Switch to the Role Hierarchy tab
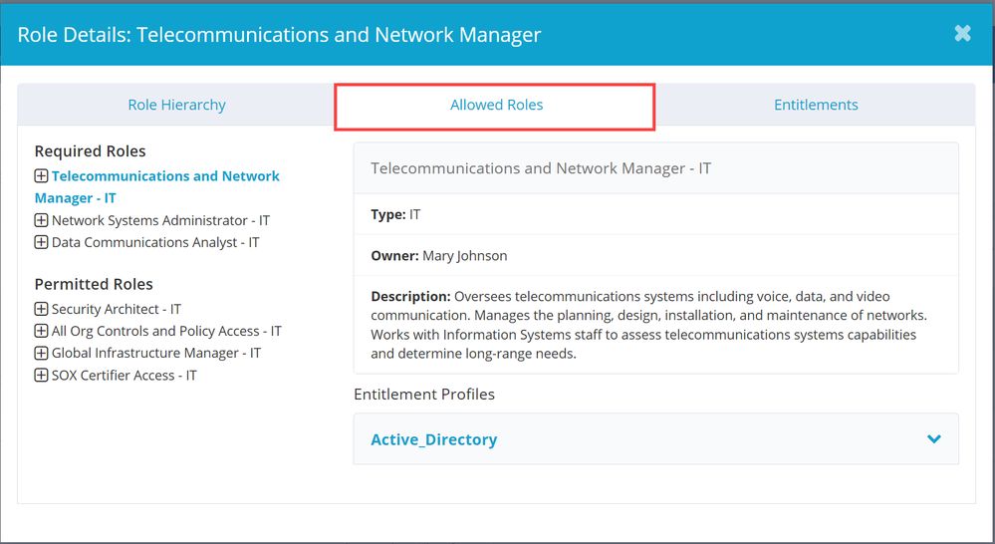Image resolution: width=995 pixels, height=544 pixels. (176, 105)
